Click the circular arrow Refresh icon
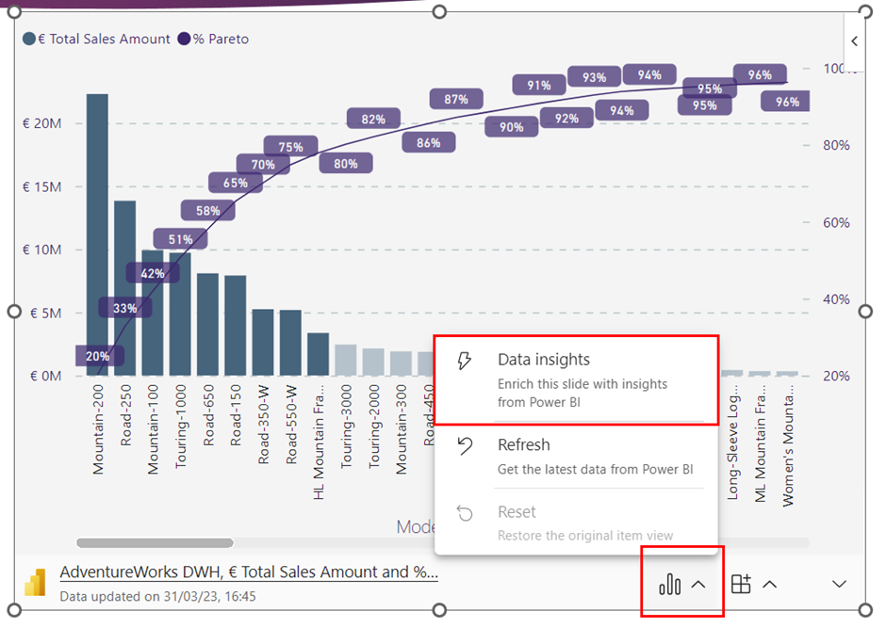Image resolution: width=886 pixels, height=628 pixels. coord(464,446)
